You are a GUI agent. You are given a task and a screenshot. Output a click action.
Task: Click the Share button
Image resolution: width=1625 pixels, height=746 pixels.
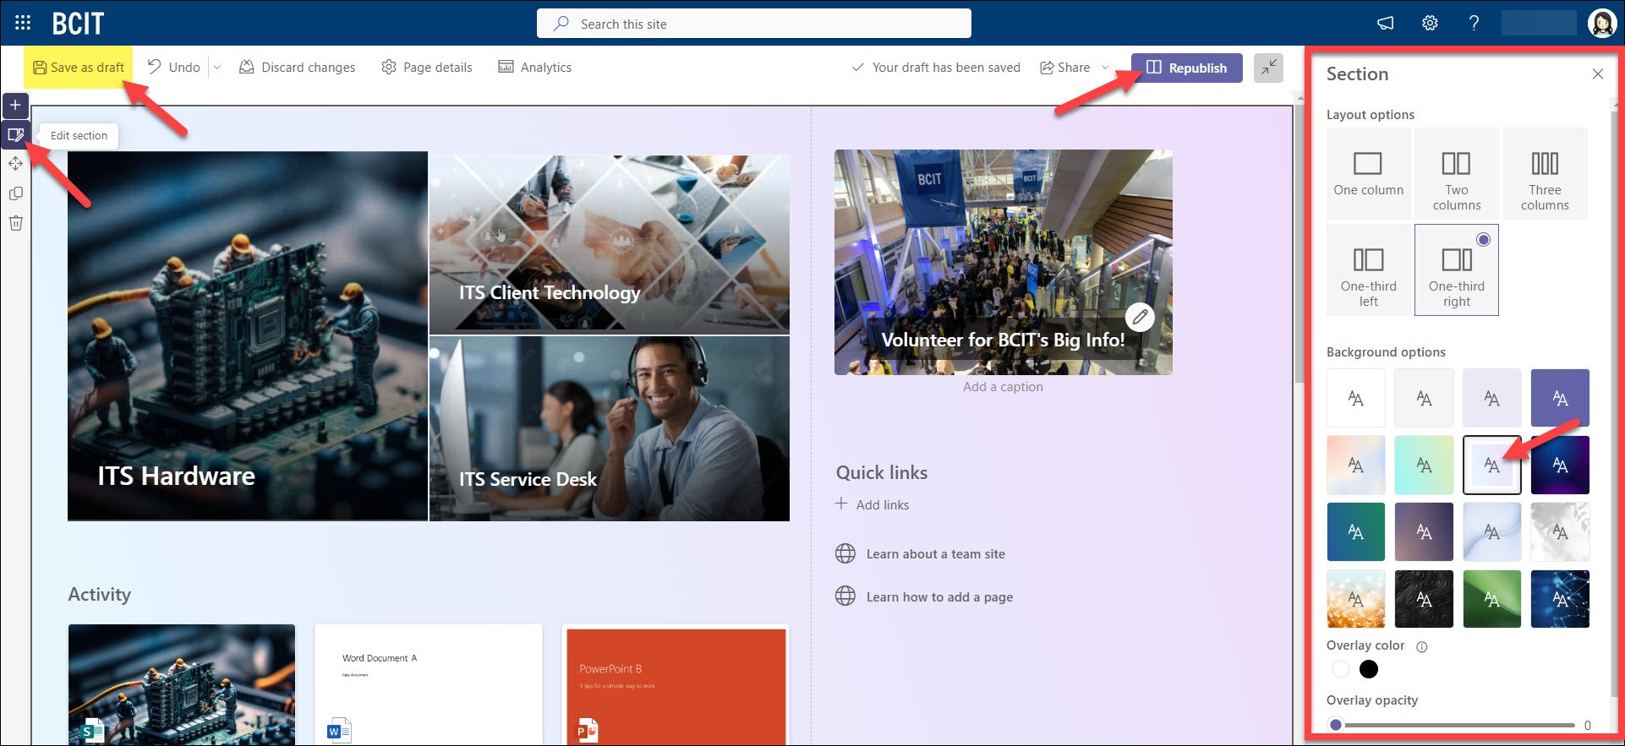point(1065,68)
